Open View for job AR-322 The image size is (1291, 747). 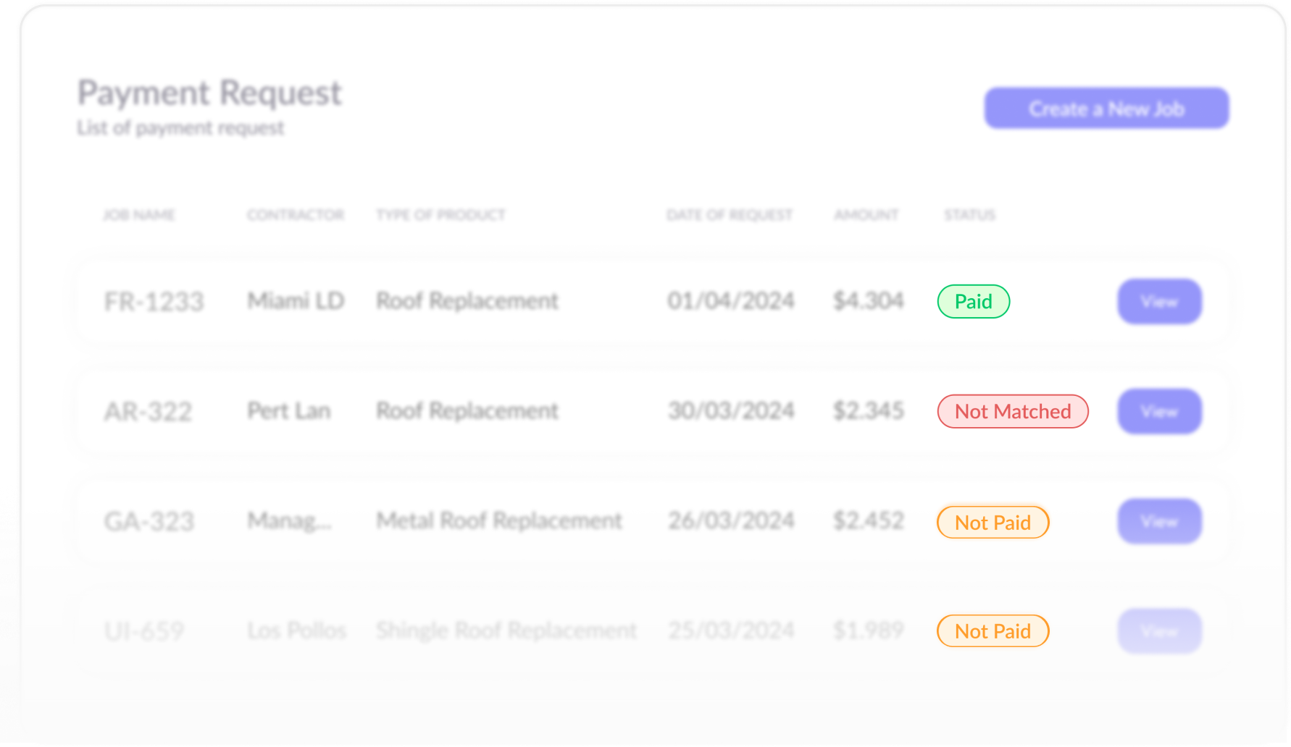pos(1159,411)
